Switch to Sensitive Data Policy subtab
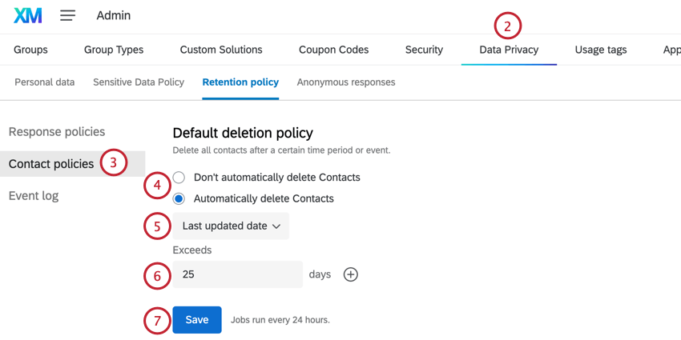The height and width of the screenshot is (340, 681). tap(139, 82)
